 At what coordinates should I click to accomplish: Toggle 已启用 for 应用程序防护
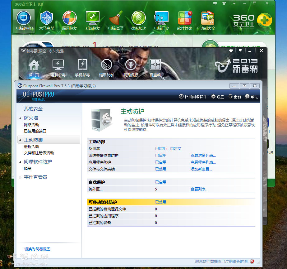[x=161, y=162]
